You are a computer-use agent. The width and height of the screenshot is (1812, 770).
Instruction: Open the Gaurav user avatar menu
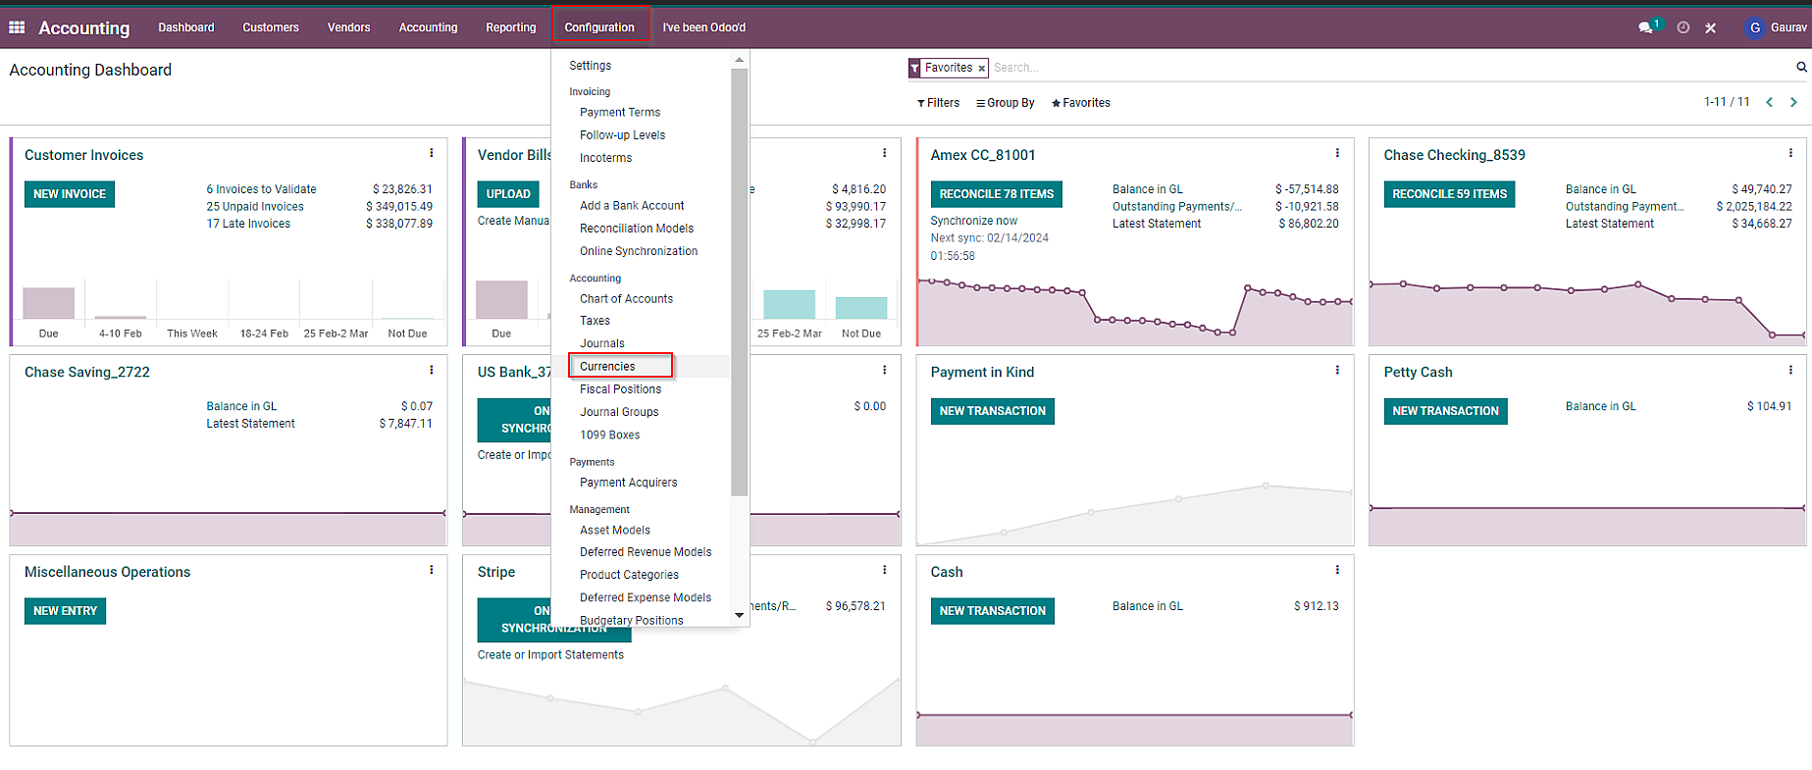1777,27
